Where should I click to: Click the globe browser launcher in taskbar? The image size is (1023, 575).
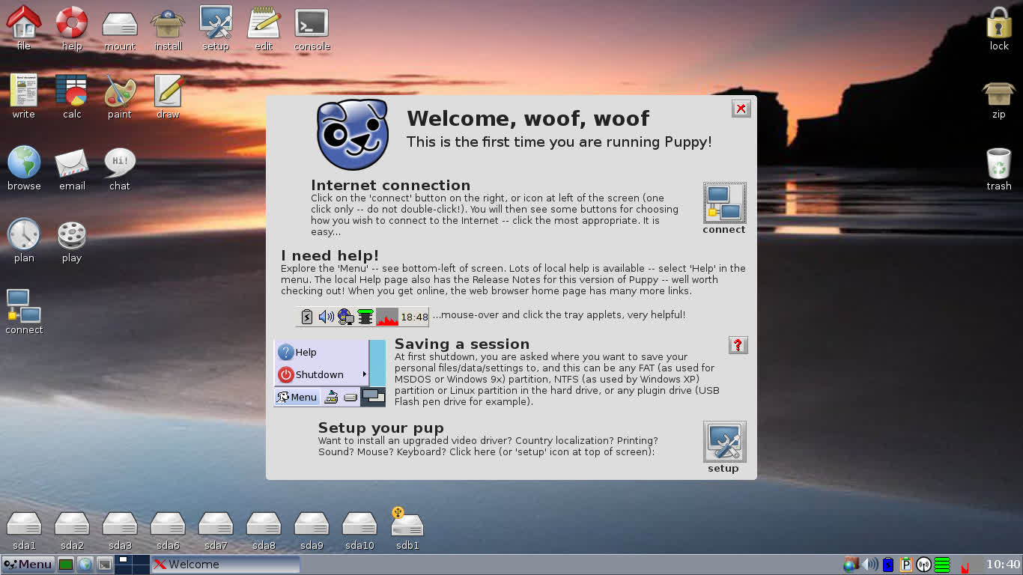pyautogui.click(x=85, y=565)
